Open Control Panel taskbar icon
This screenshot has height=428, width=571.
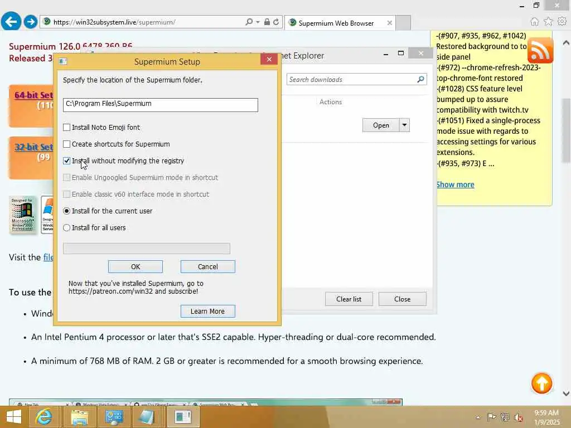pyautogui.click(x=114, y=417)
